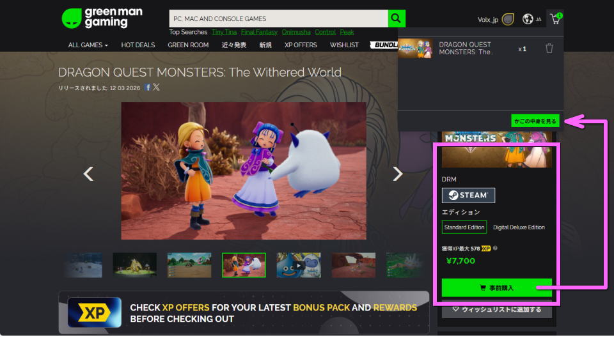The width and height of the screenshot is (614, 345).
Task: Select the highlighted two-characters thumbnail
Action: click(x=244, y=265)
